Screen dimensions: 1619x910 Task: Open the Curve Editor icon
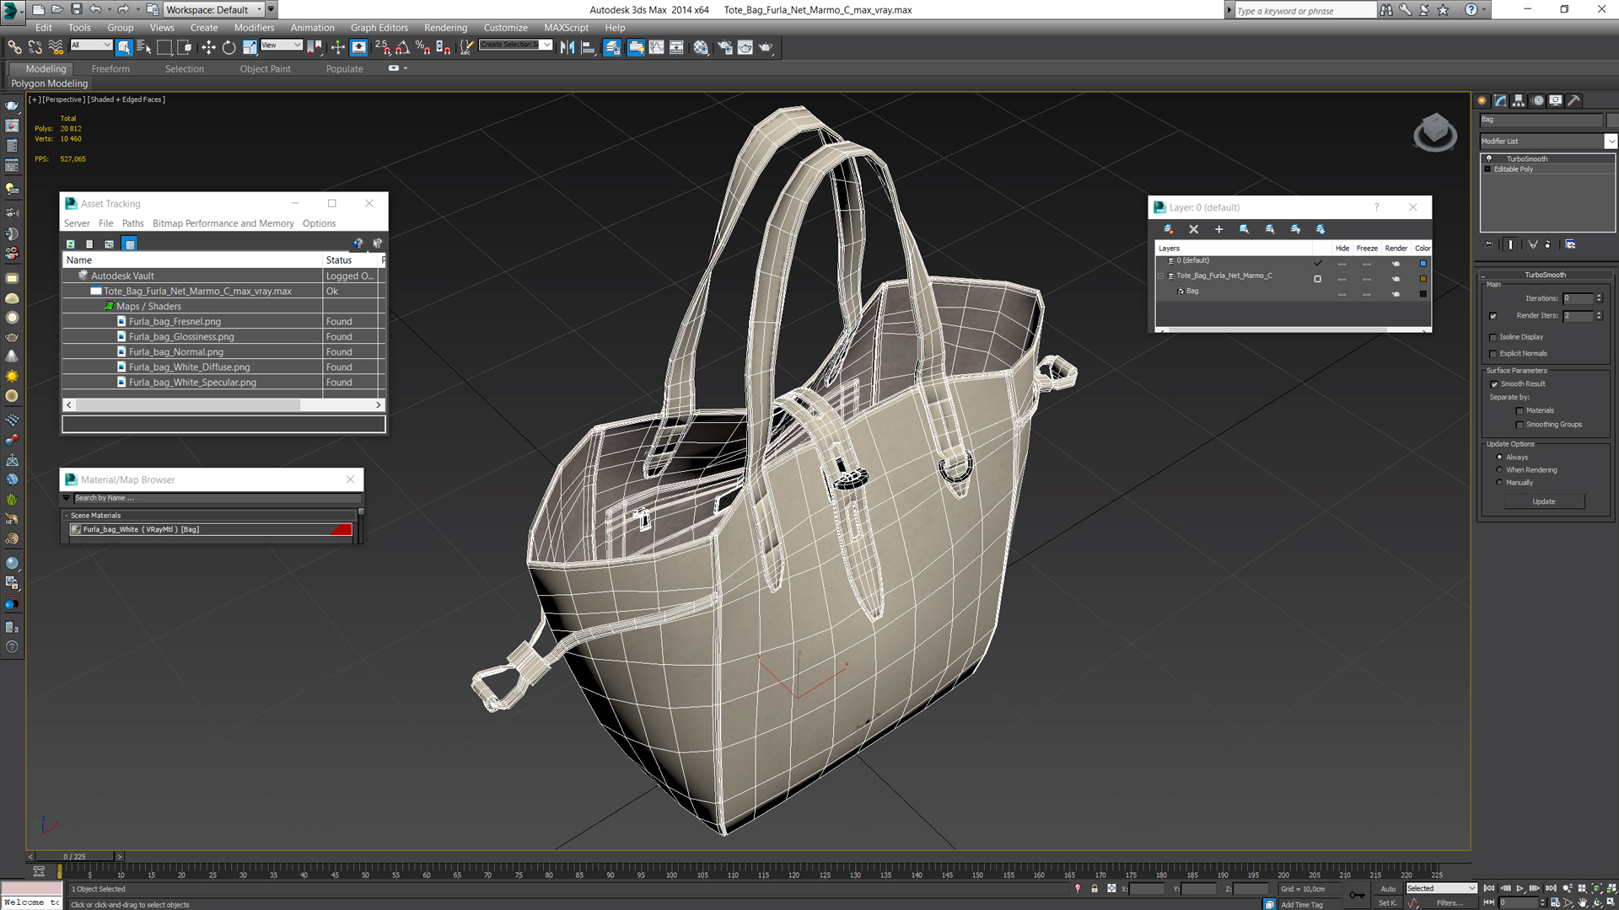click(656, 48)
